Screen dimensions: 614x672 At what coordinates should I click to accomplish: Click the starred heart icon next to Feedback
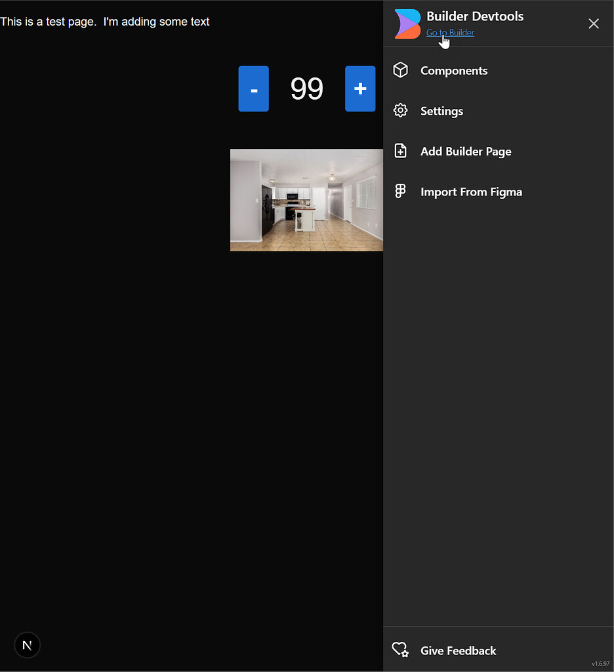pyautogui.click(x=400, y=650)
